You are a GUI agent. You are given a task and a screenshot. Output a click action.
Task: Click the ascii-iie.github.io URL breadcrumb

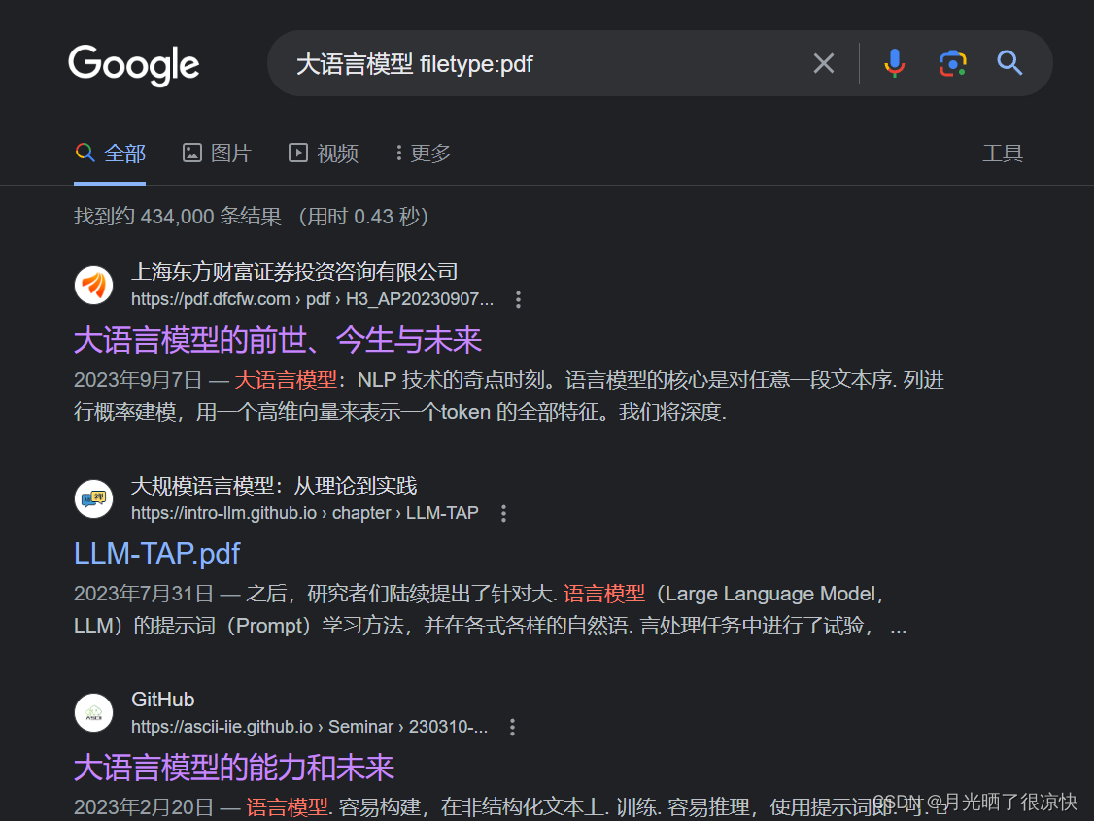click(x=309, y=727)
